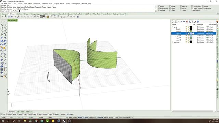Collapse the first parent layer group
The width and height of the screenshot is (219, 123).
coord(173,27)
